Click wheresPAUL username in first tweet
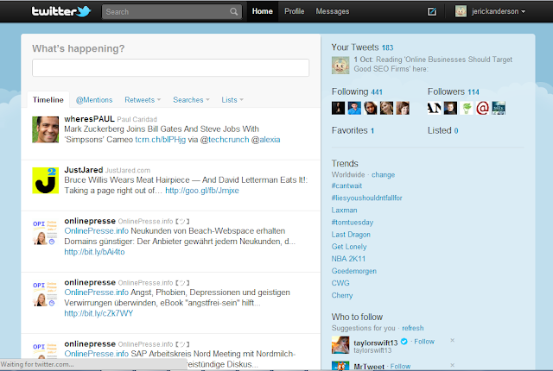The width and height of the screenshot is (553, 371). 89,119
